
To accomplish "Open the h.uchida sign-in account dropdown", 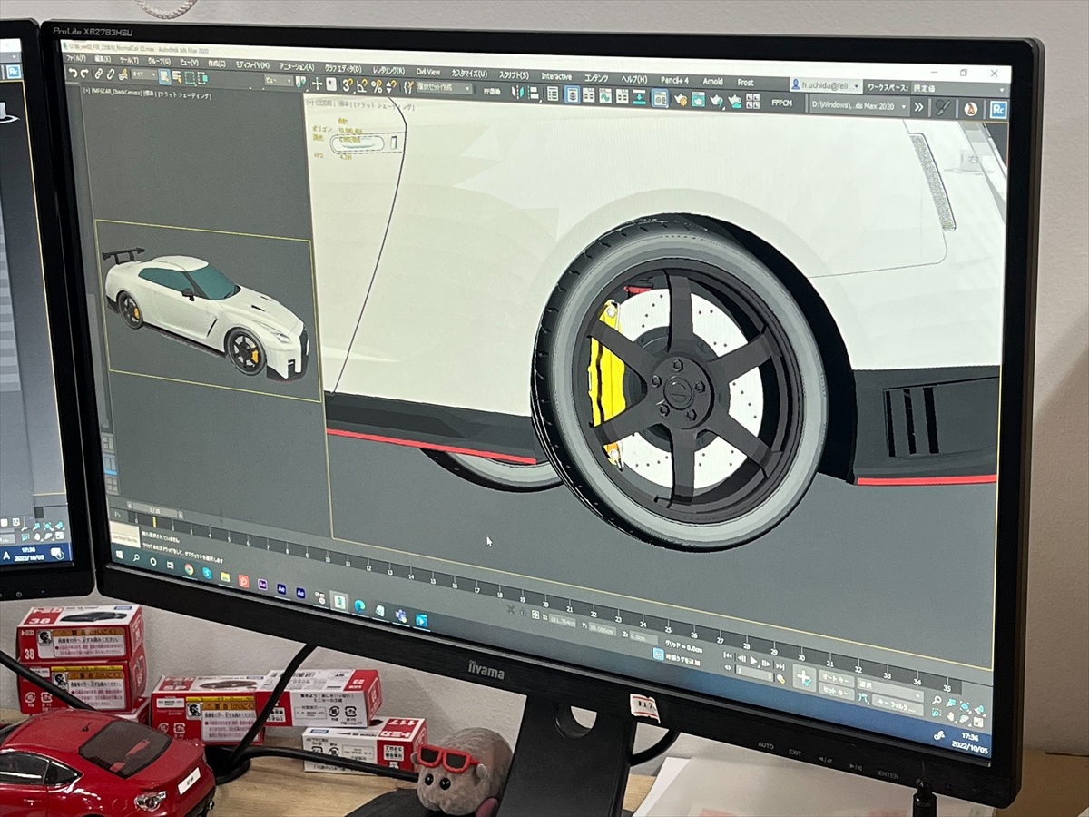I will pos(825,86).
